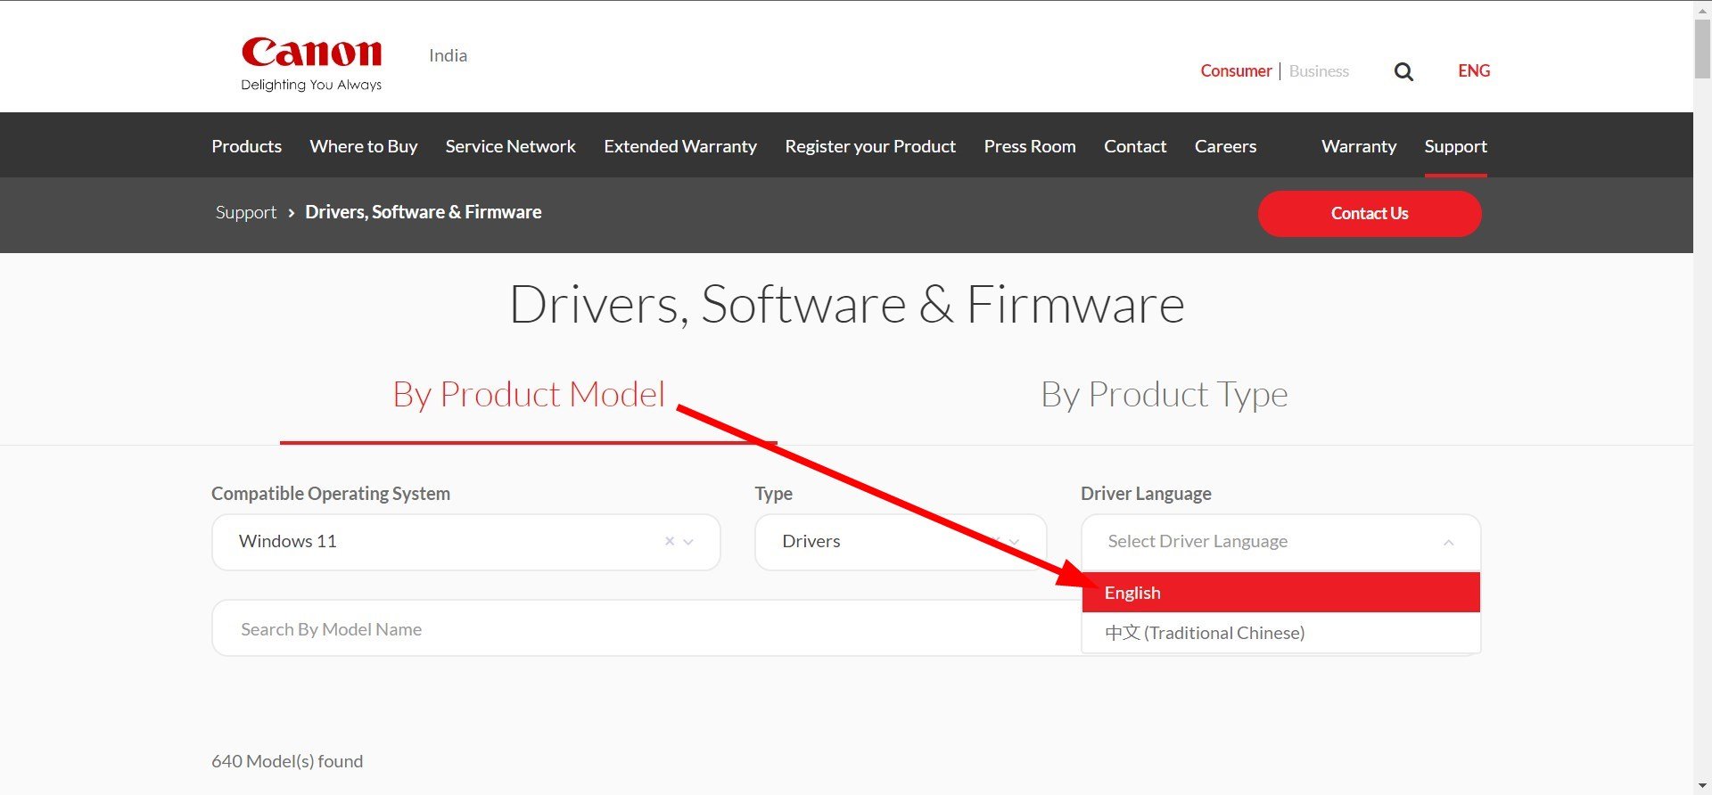Open the Drivers type dropdown
This screenshot has height=795, width=1712.
(x=901, y=542)
